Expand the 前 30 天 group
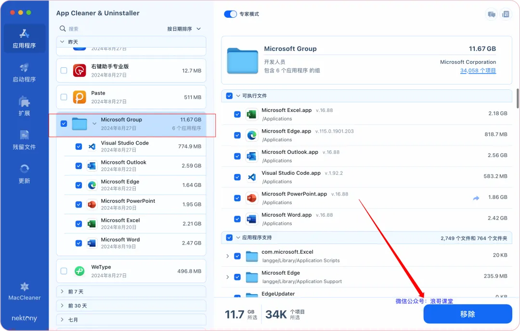The height and width of the screenshot is (331, 520). pyautogui.click(x=62, y=306)
